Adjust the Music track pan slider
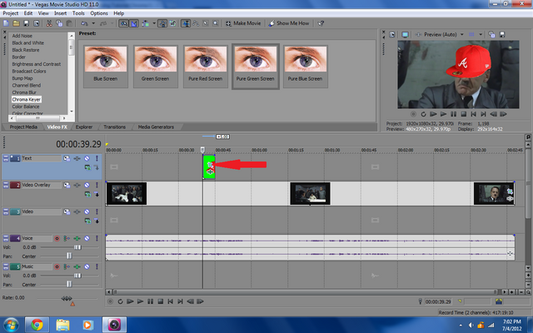This screenshot has width=533, height=333. click(x=69, y=284)
